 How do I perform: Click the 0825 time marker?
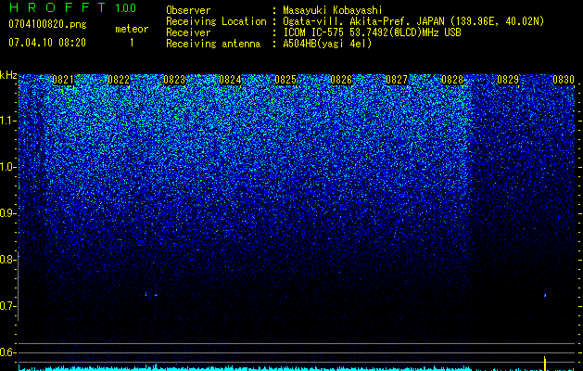point(285,80)
